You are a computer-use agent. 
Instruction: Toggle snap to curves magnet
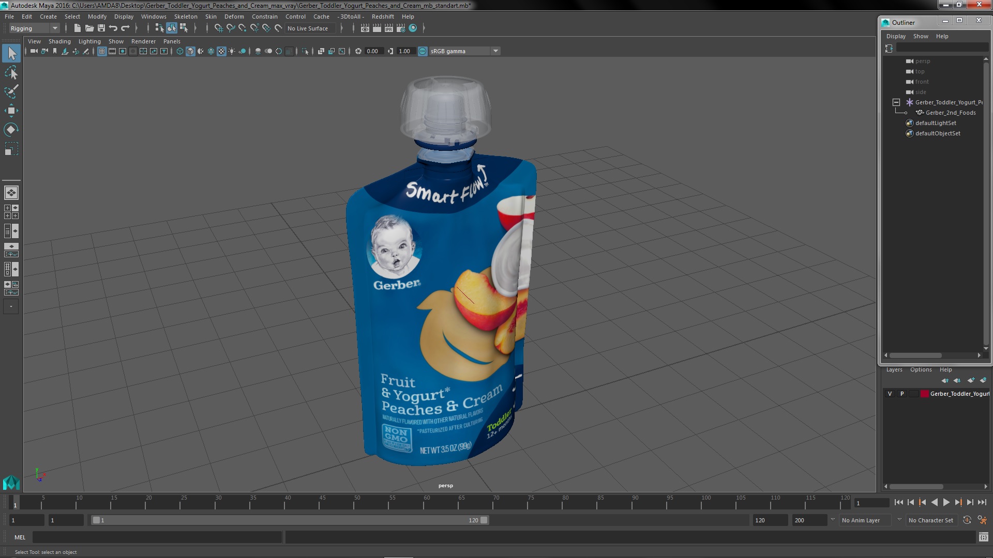[231, 28]
